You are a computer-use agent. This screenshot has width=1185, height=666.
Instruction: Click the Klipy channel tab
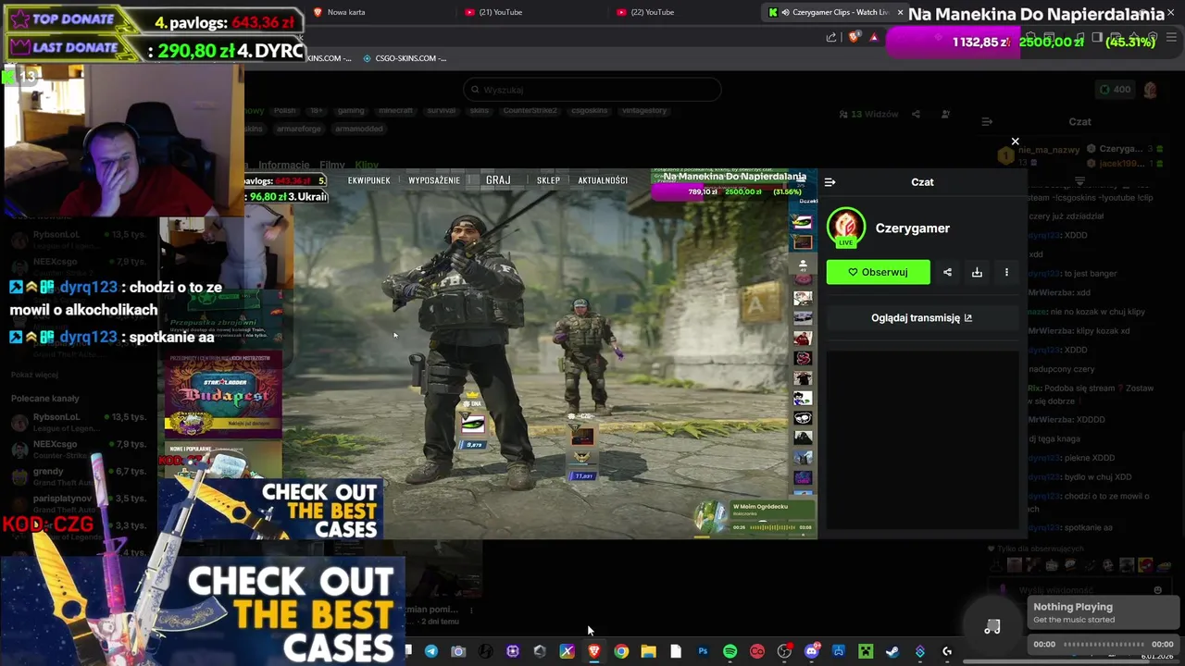click(367, 165)
